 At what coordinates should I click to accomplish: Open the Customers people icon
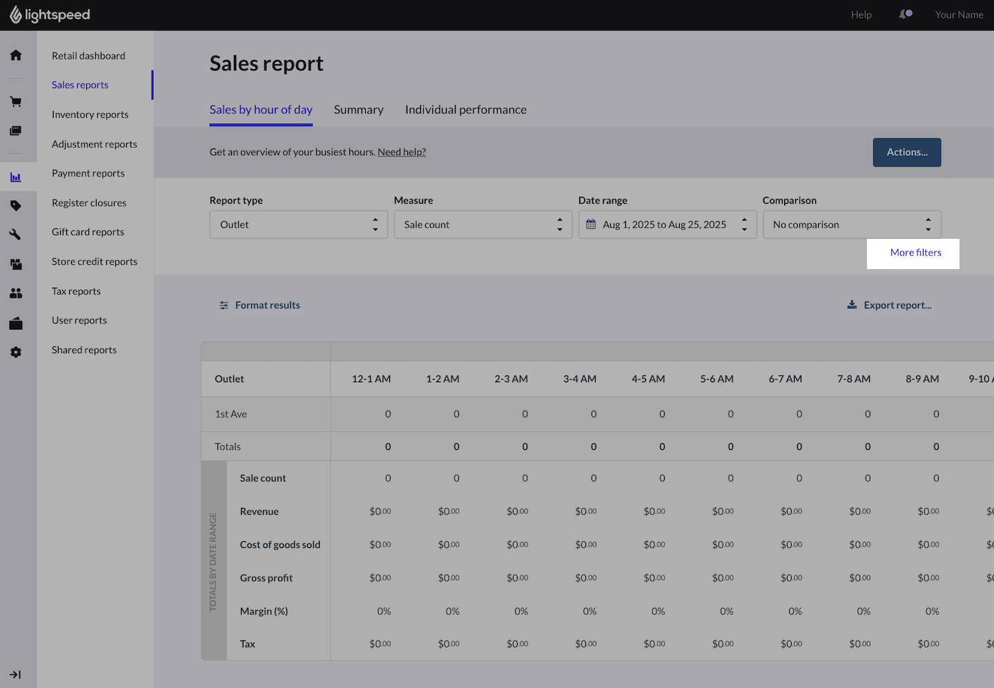point(16,293)
